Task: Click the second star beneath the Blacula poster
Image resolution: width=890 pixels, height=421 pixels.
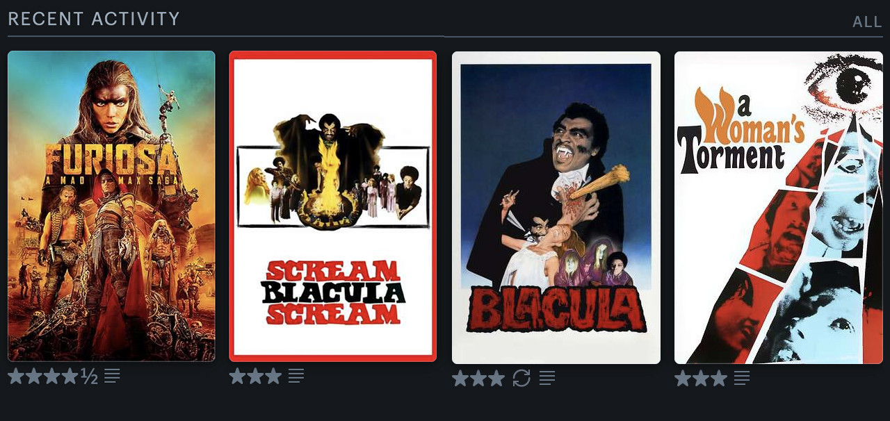Action: click(478, 379)
